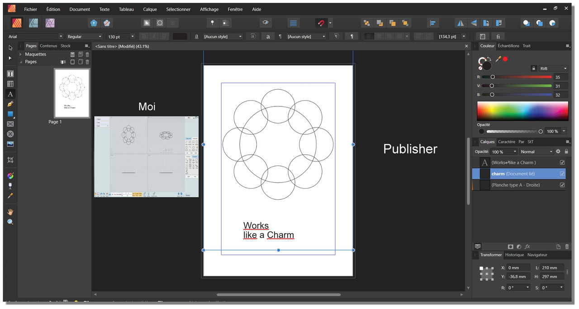Switch to the Photo persona icon

click(50, 23)
